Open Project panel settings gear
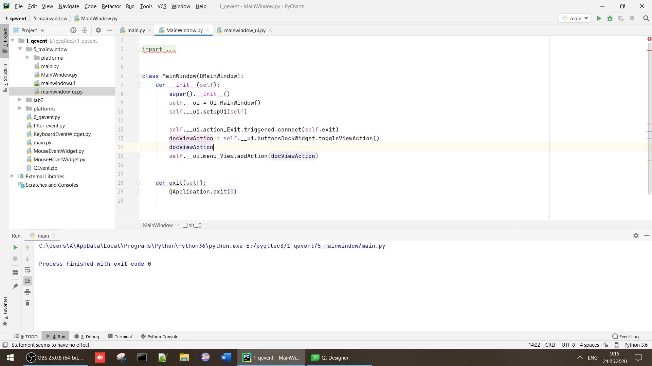This screenshot has width=652, height=366. tap(98, 30)
